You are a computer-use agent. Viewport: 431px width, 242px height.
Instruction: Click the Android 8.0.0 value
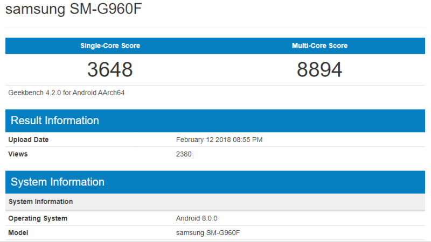coord(197,218)
